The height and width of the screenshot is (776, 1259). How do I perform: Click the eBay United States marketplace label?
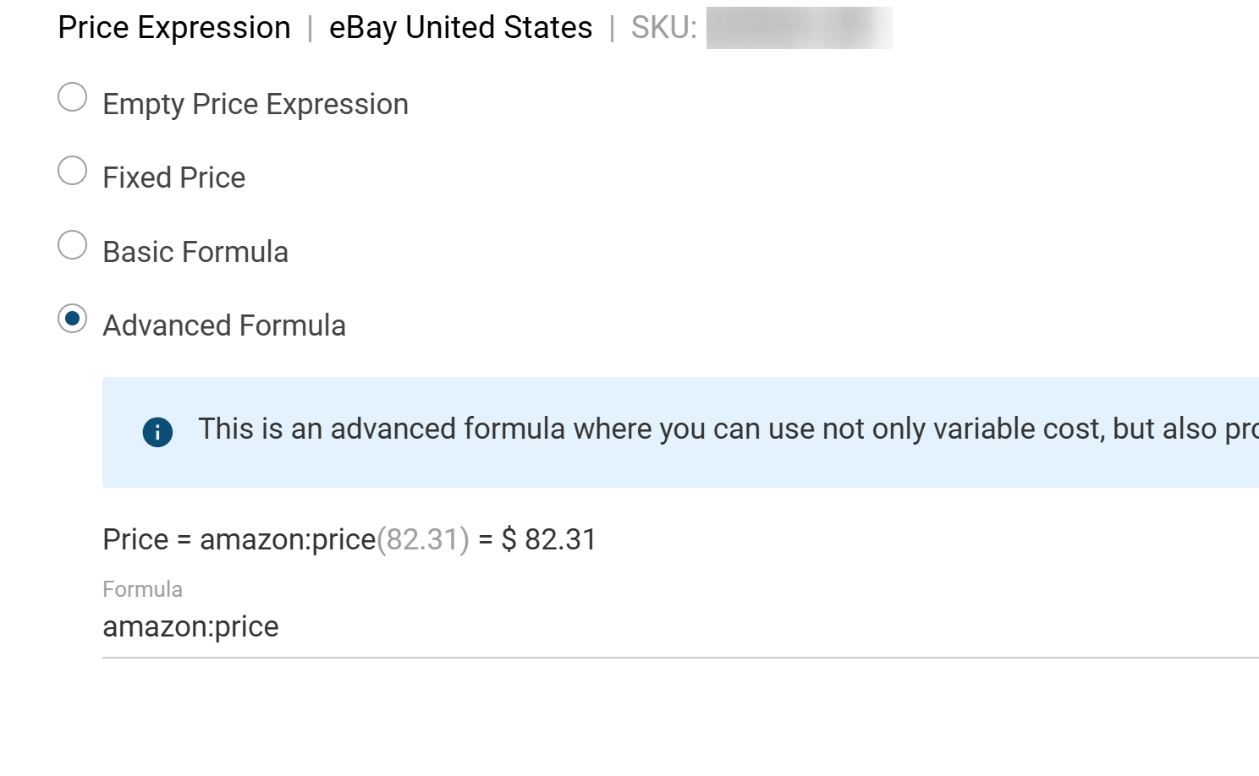460,27
